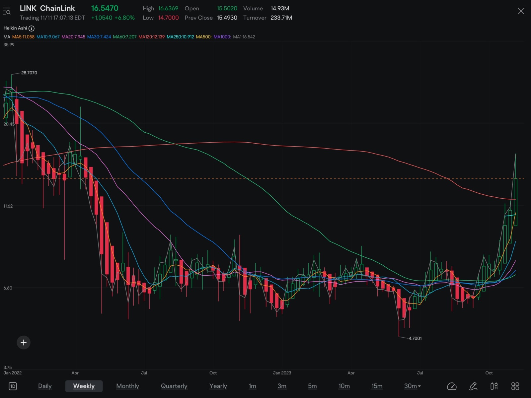This screenshot has width=531, height=398.
Task: Open candlestick chart type settings
Action: click(x=494, y=386)
